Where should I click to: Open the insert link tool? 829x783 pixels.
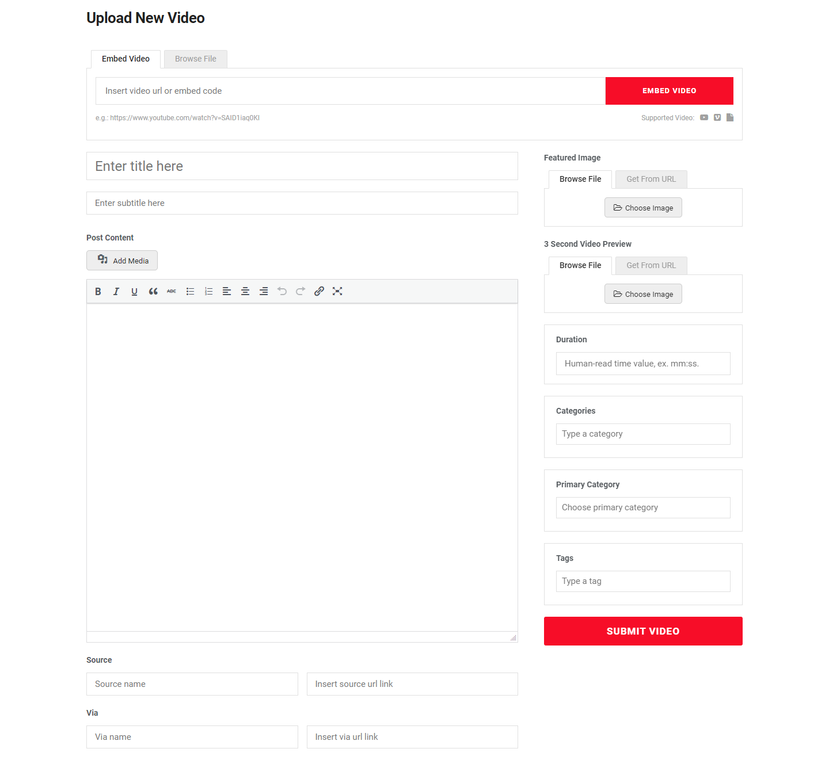coord(319,292)
